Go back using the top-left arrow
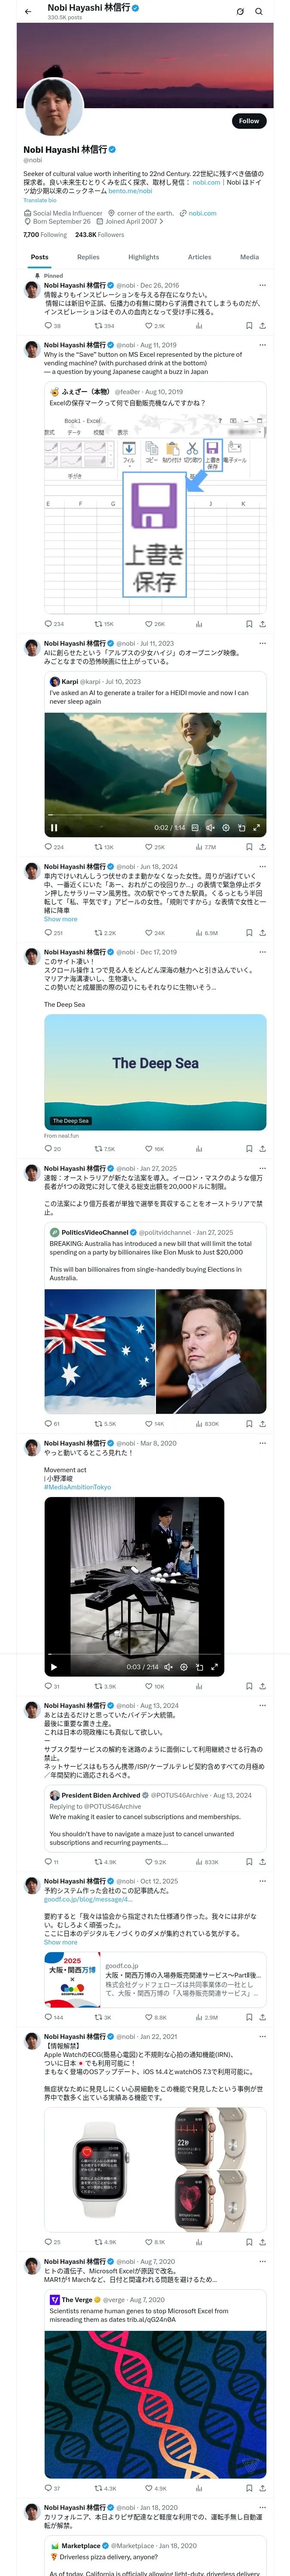The image size is (290, 2576). pyautogui.click(x=27, y=11)
